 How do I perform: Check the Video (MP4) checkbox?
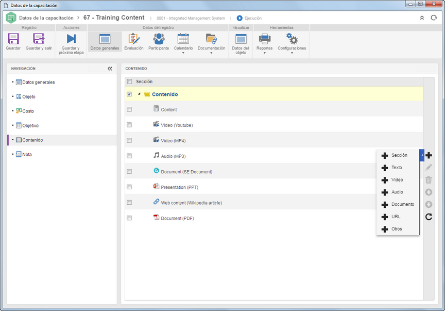coord(129,140)
